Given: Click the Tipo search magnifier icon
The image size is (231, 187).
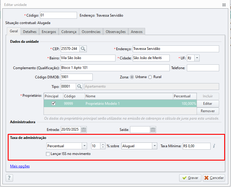Looking at the screenshot, I should tap(80, 87).
